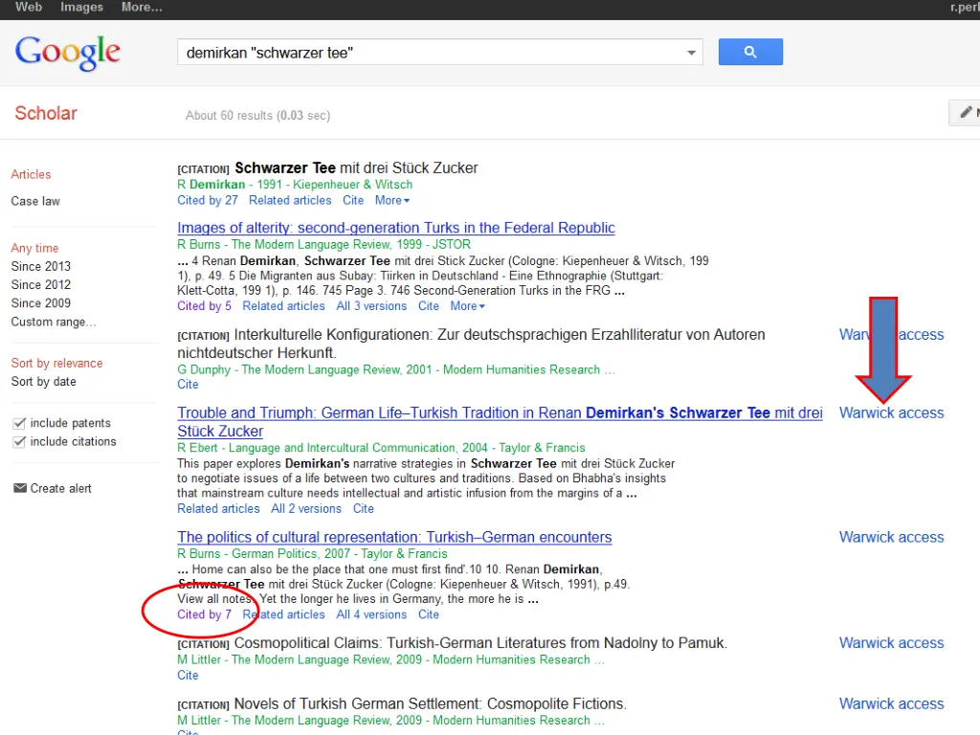Screen dimensions: 980x735
Task: Filter results Since 2012
Action: 40,285
